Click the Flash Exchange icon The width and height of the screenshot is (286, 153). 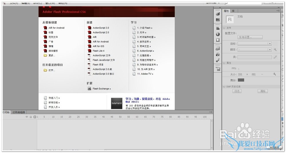coord(89,89)
